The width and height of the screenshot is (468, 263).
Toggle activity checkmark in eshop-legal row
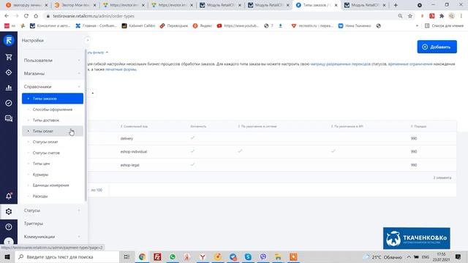point(192,164)
